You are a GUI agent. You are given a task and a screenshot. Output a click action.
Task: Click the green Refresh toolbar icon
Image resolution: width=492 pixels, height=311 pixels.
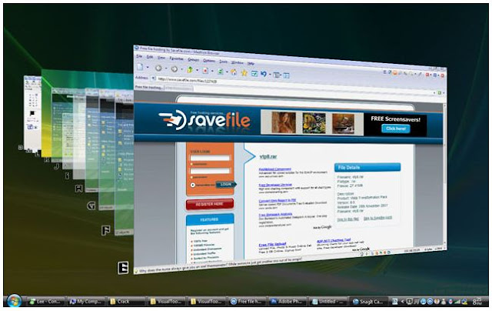[x=221, y=72]
